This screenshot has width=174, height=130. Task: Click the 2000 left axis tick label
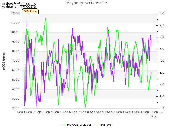pos(16,108)
